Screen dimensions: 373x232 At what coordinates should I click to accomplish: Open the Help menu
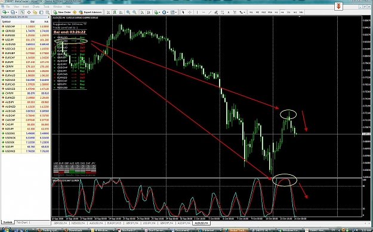[68, 7]
